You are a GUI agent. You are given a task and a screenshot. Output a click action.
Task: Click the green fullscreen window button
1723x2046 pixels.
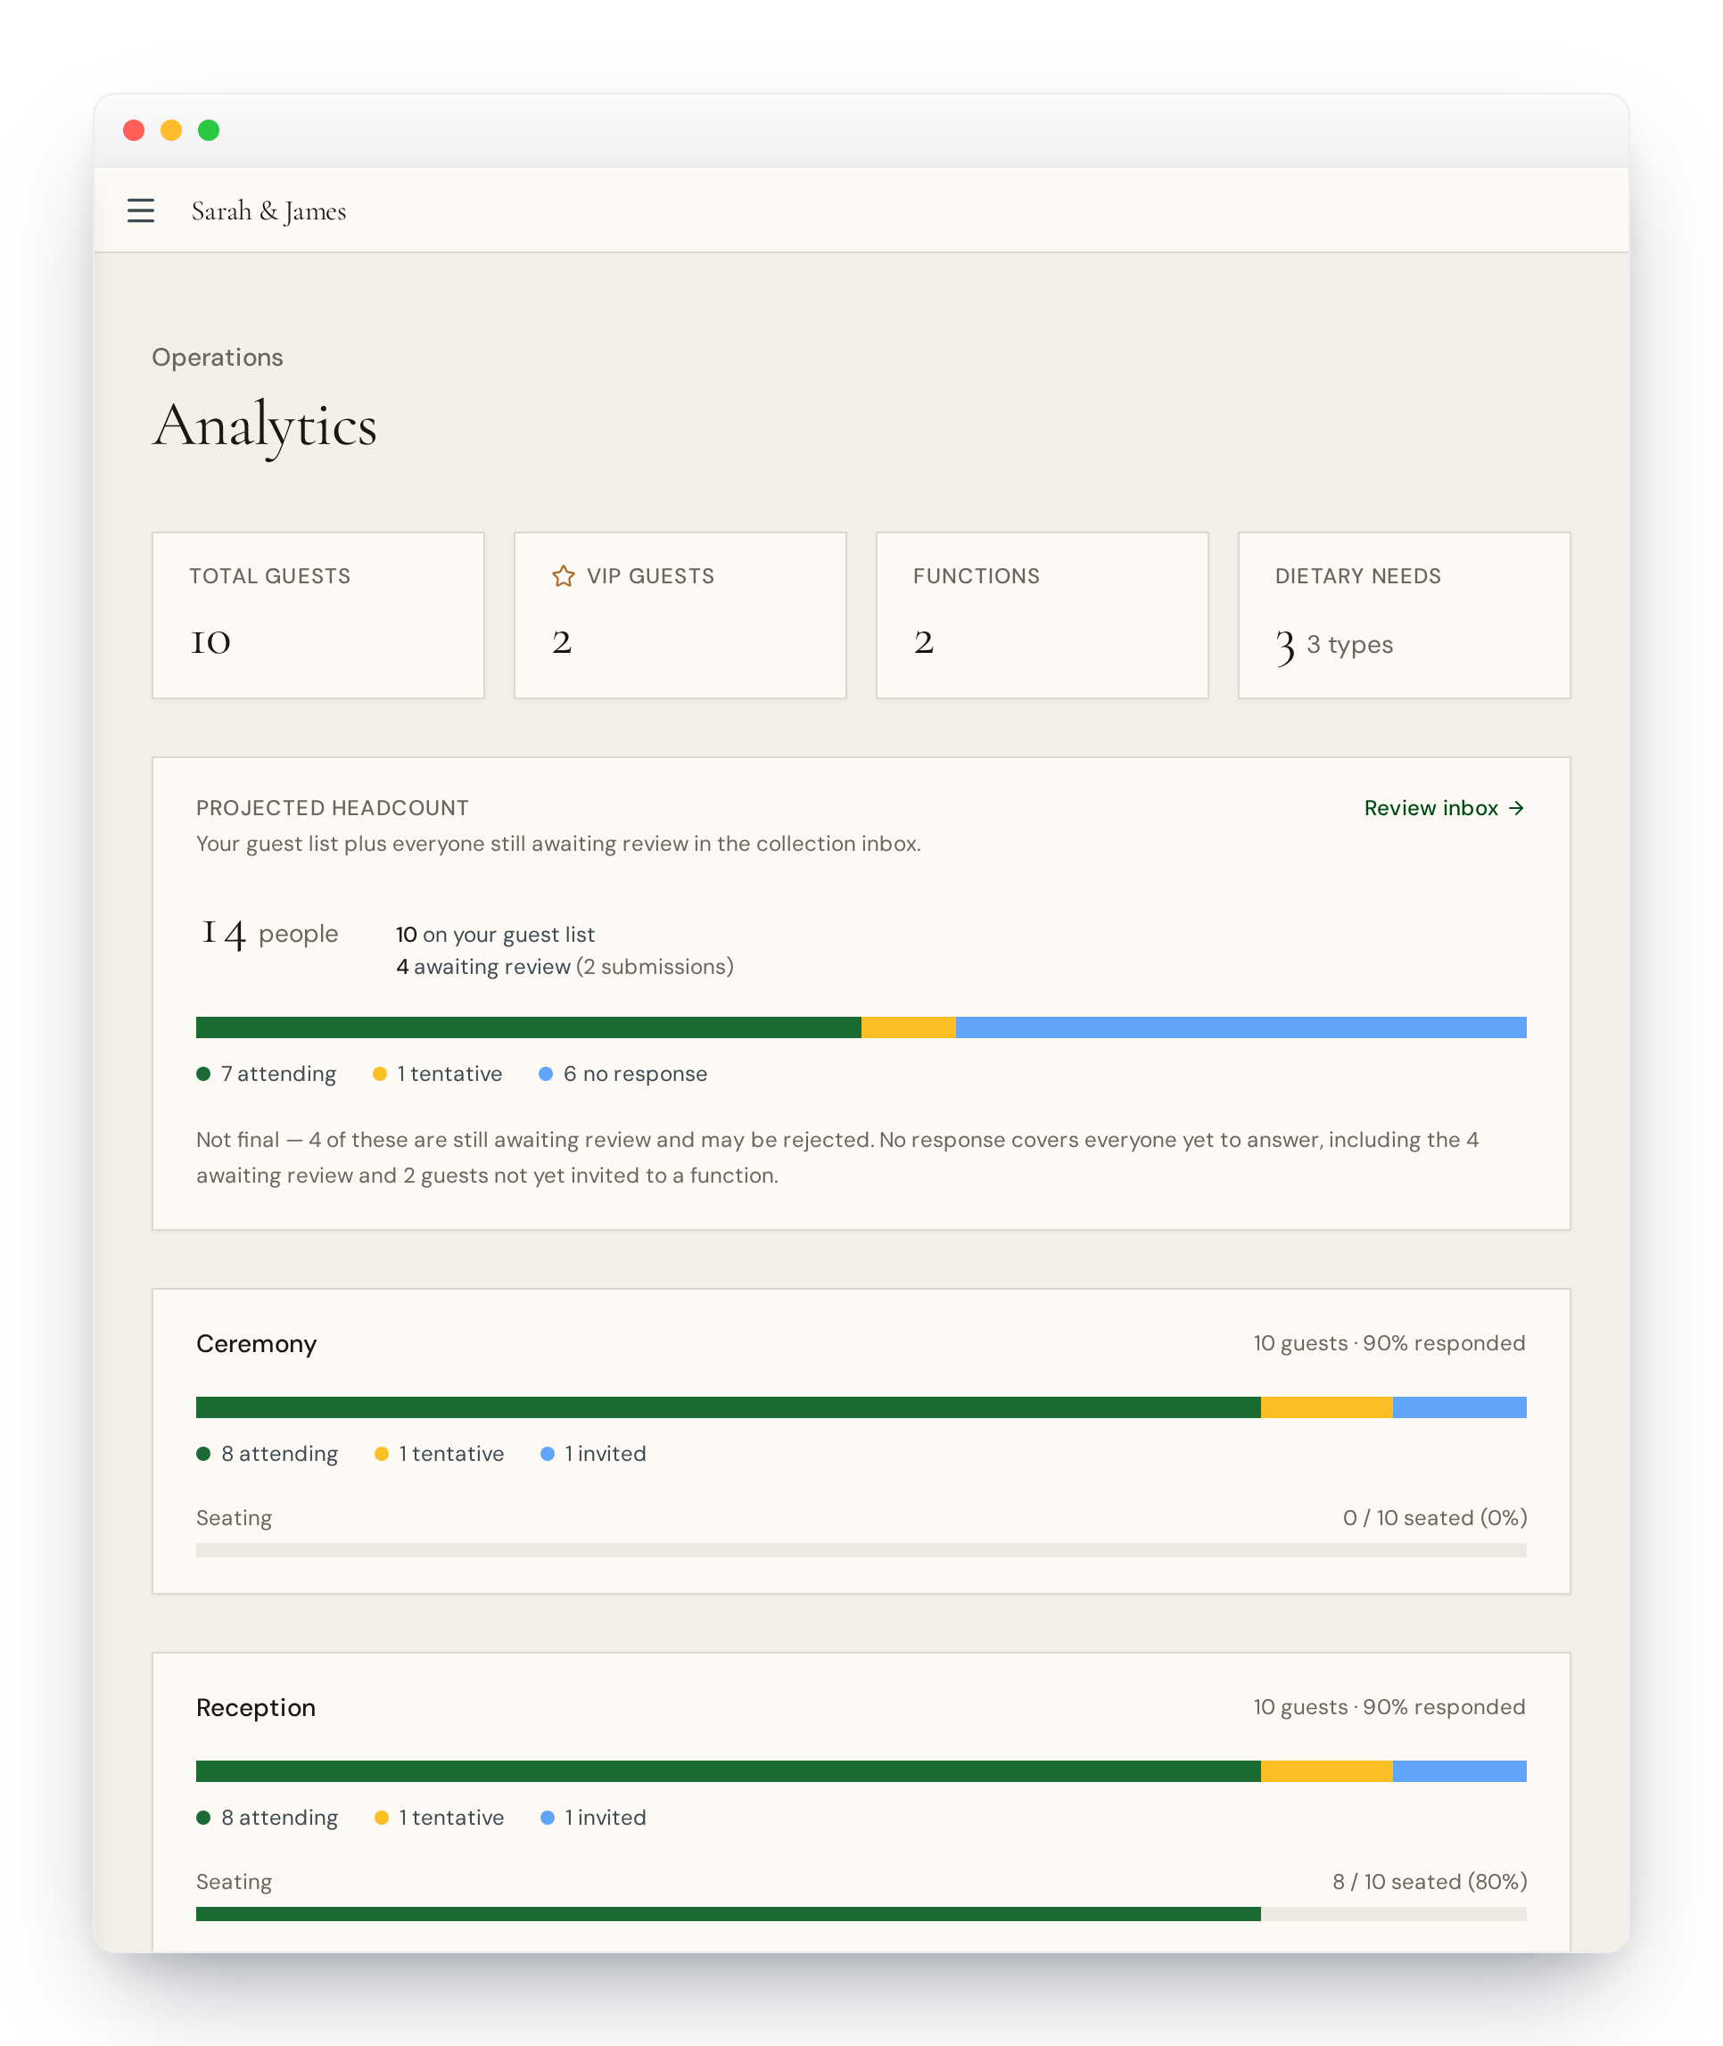pos(209,130)
